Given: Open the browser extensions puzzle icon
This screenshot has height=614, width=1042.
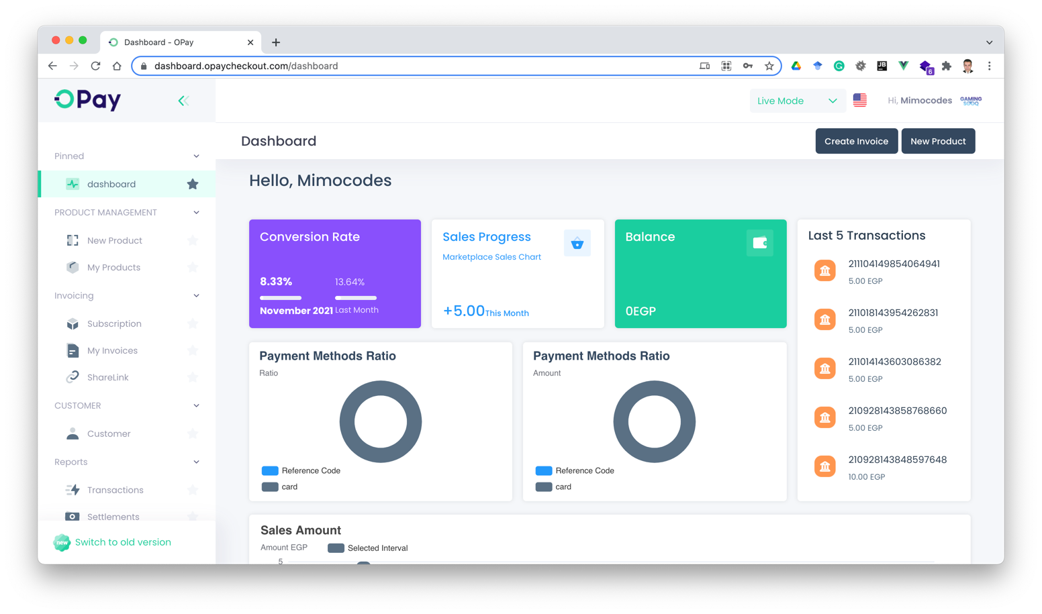Looking at the screenshot, I should coord(947,66).
